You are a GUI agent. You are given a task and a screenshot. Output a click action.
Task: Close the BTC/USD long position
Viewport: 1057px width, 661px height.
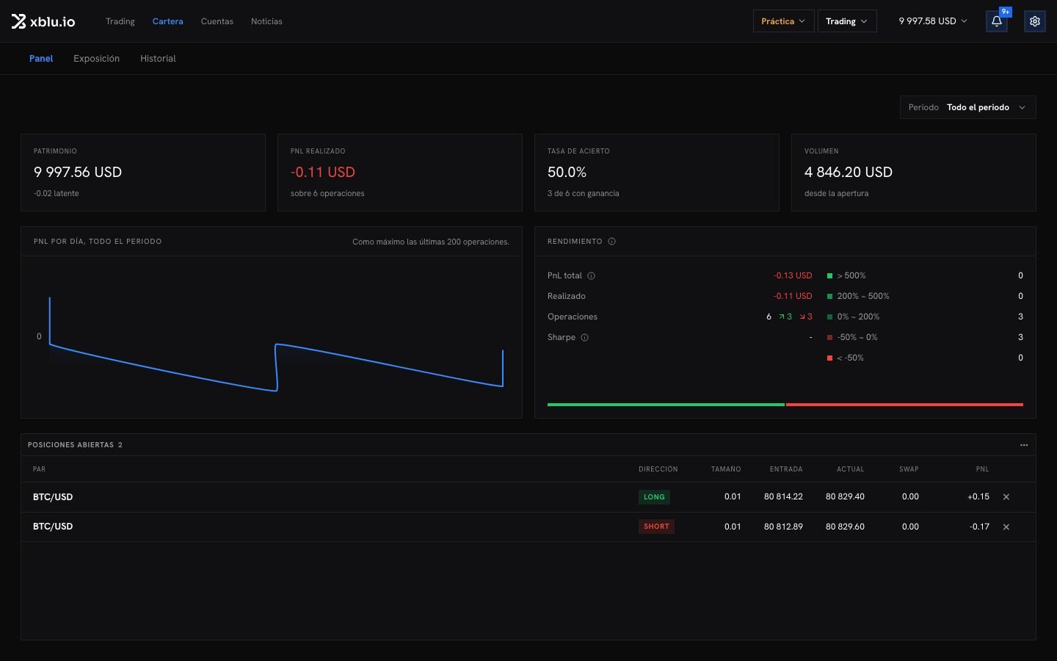coord(1006,497)
